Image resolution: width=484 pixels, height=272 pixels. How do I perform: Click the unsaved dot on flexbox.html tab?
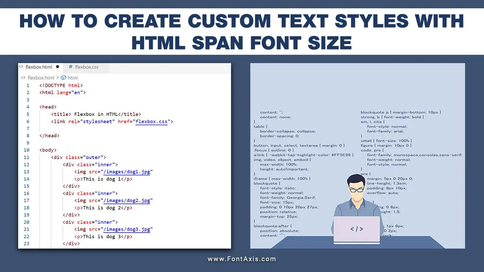(57, 67)
